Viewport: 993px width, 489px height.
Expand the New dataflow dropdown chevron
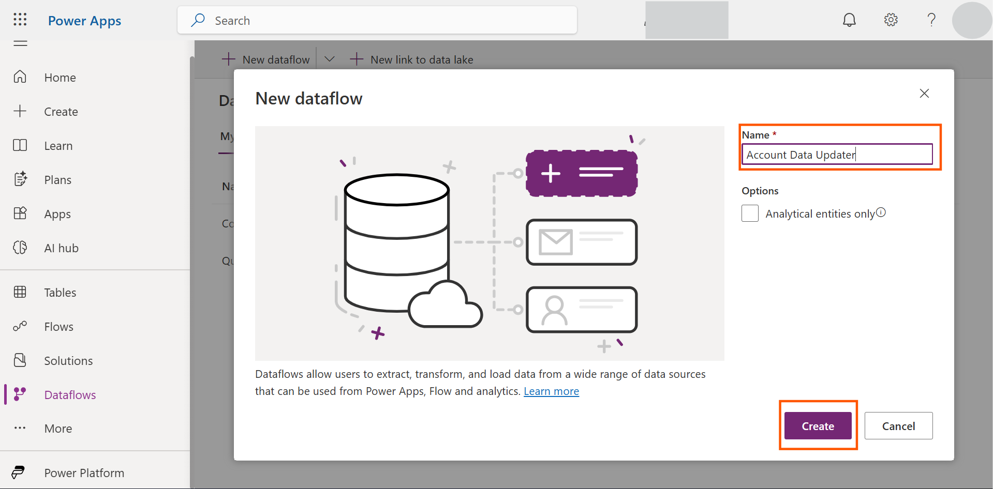329,59
